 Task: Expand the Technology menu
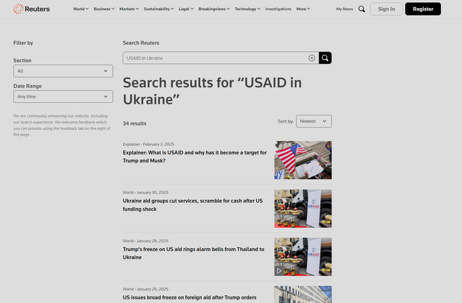[247, 9]
